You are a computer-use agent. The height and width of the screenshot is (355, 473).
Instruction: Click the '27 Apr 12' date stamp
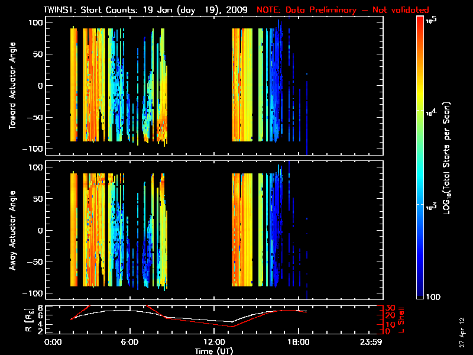tap(462, 326)
